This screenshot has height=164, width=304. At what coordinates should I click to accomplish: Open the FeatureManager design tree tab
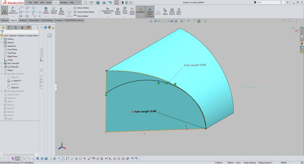tap(3, 28)
